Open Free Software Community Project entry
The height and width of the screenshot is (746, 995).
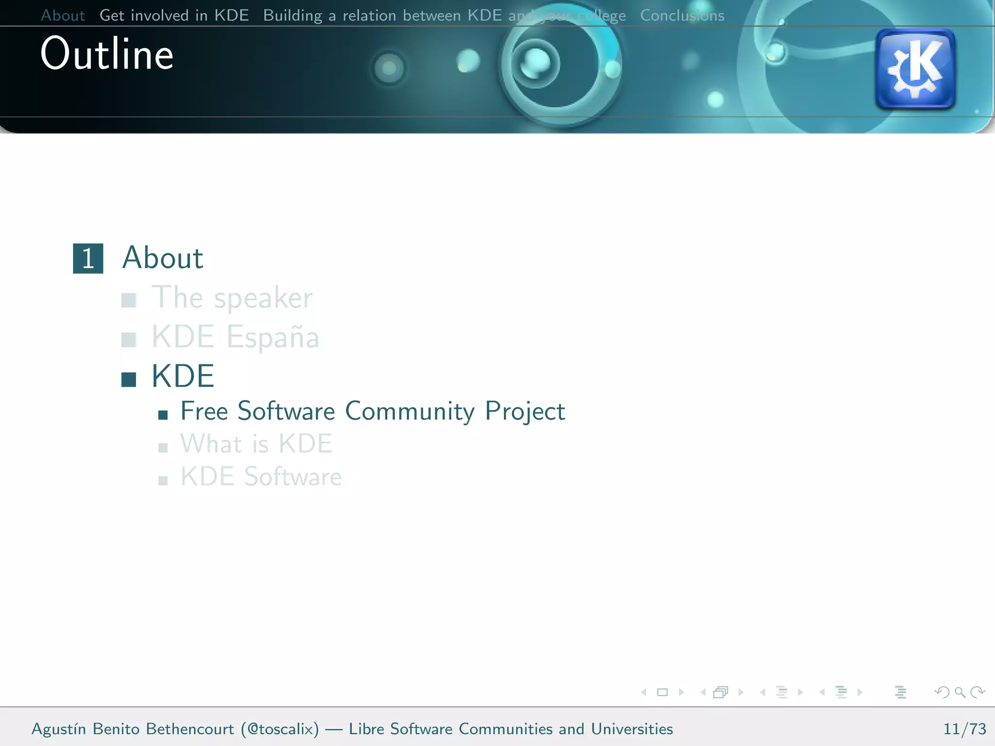click(x=373, y=411)
